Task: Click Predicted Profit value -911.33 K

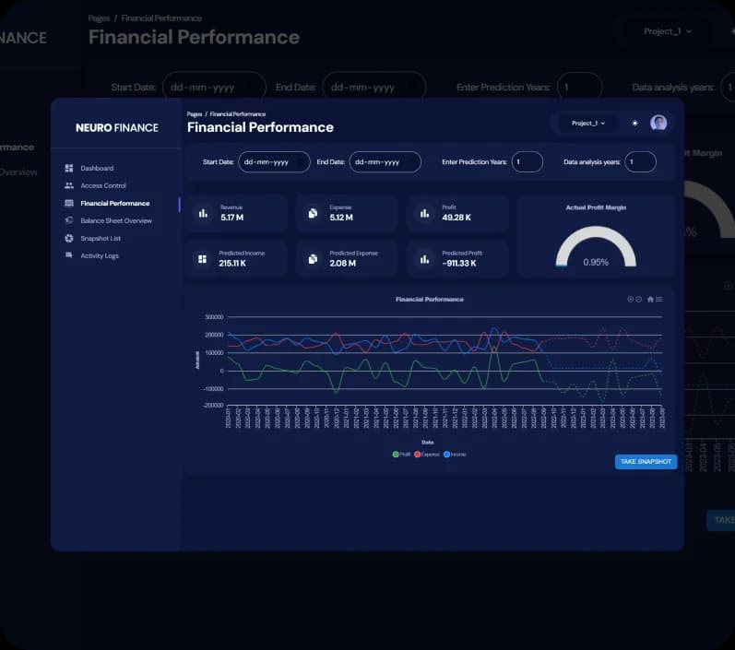Action: (x=459, y=264)
